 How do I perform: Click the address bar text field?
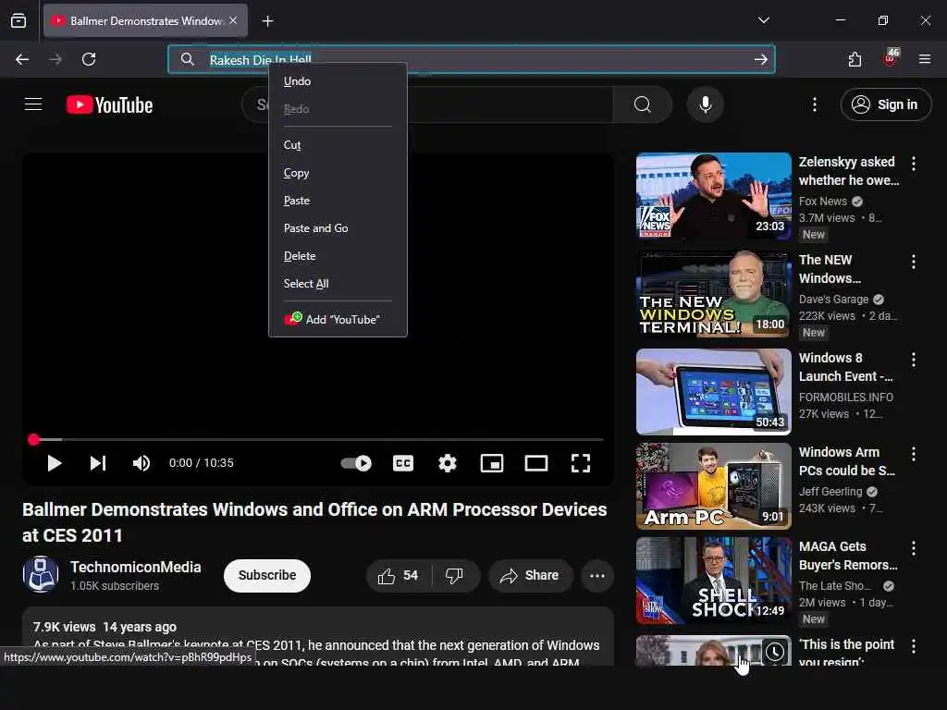coord(471,59)
